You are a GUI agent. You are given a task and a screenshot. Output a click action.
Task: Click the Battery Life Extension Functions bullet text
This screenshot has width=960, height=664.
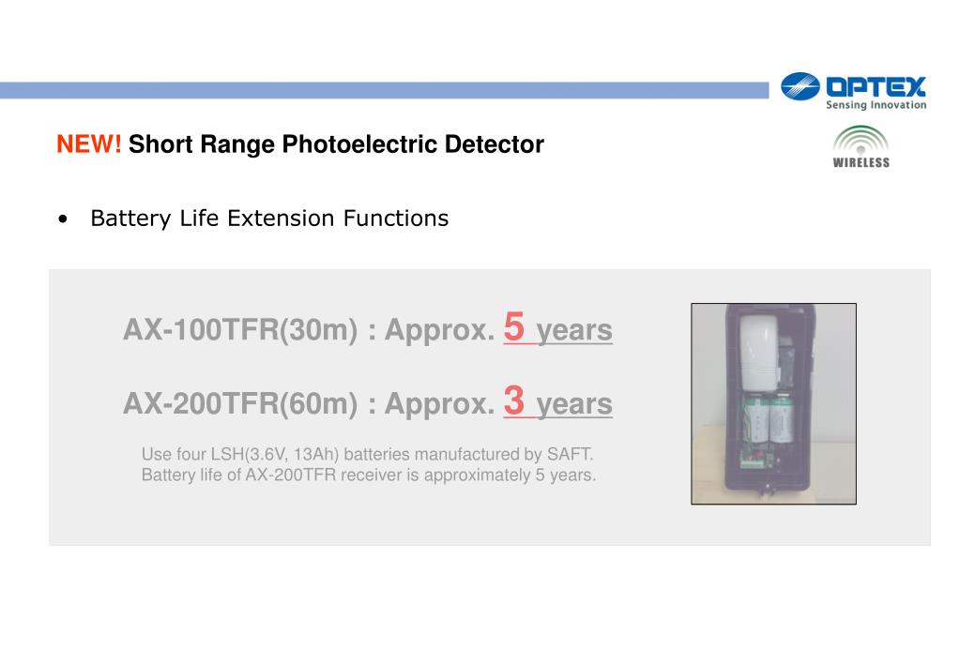[x=269, y=219]
